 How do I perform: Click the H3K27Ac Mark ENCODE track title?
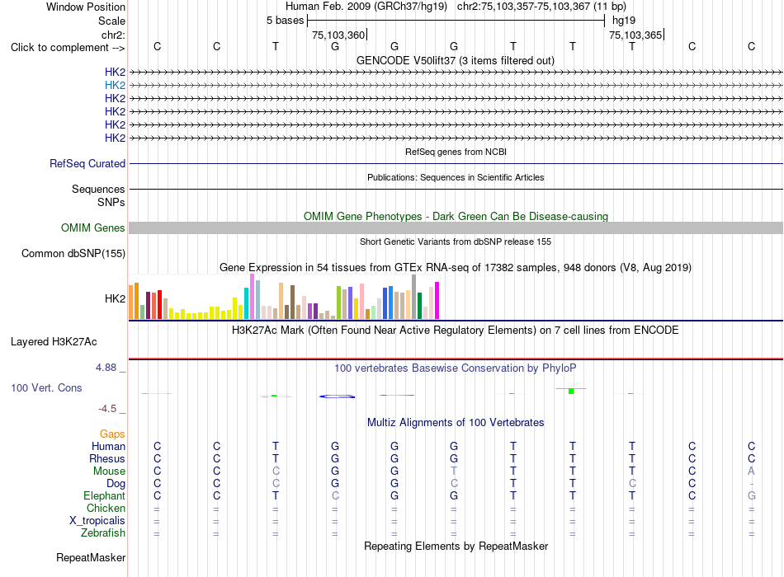(x=456, y=331)
